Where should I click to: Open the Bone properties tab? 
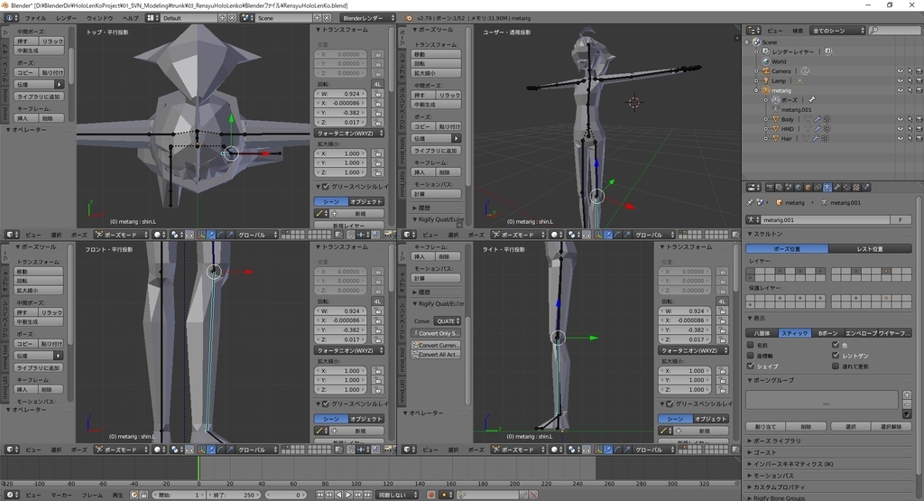tap(836, 188)
